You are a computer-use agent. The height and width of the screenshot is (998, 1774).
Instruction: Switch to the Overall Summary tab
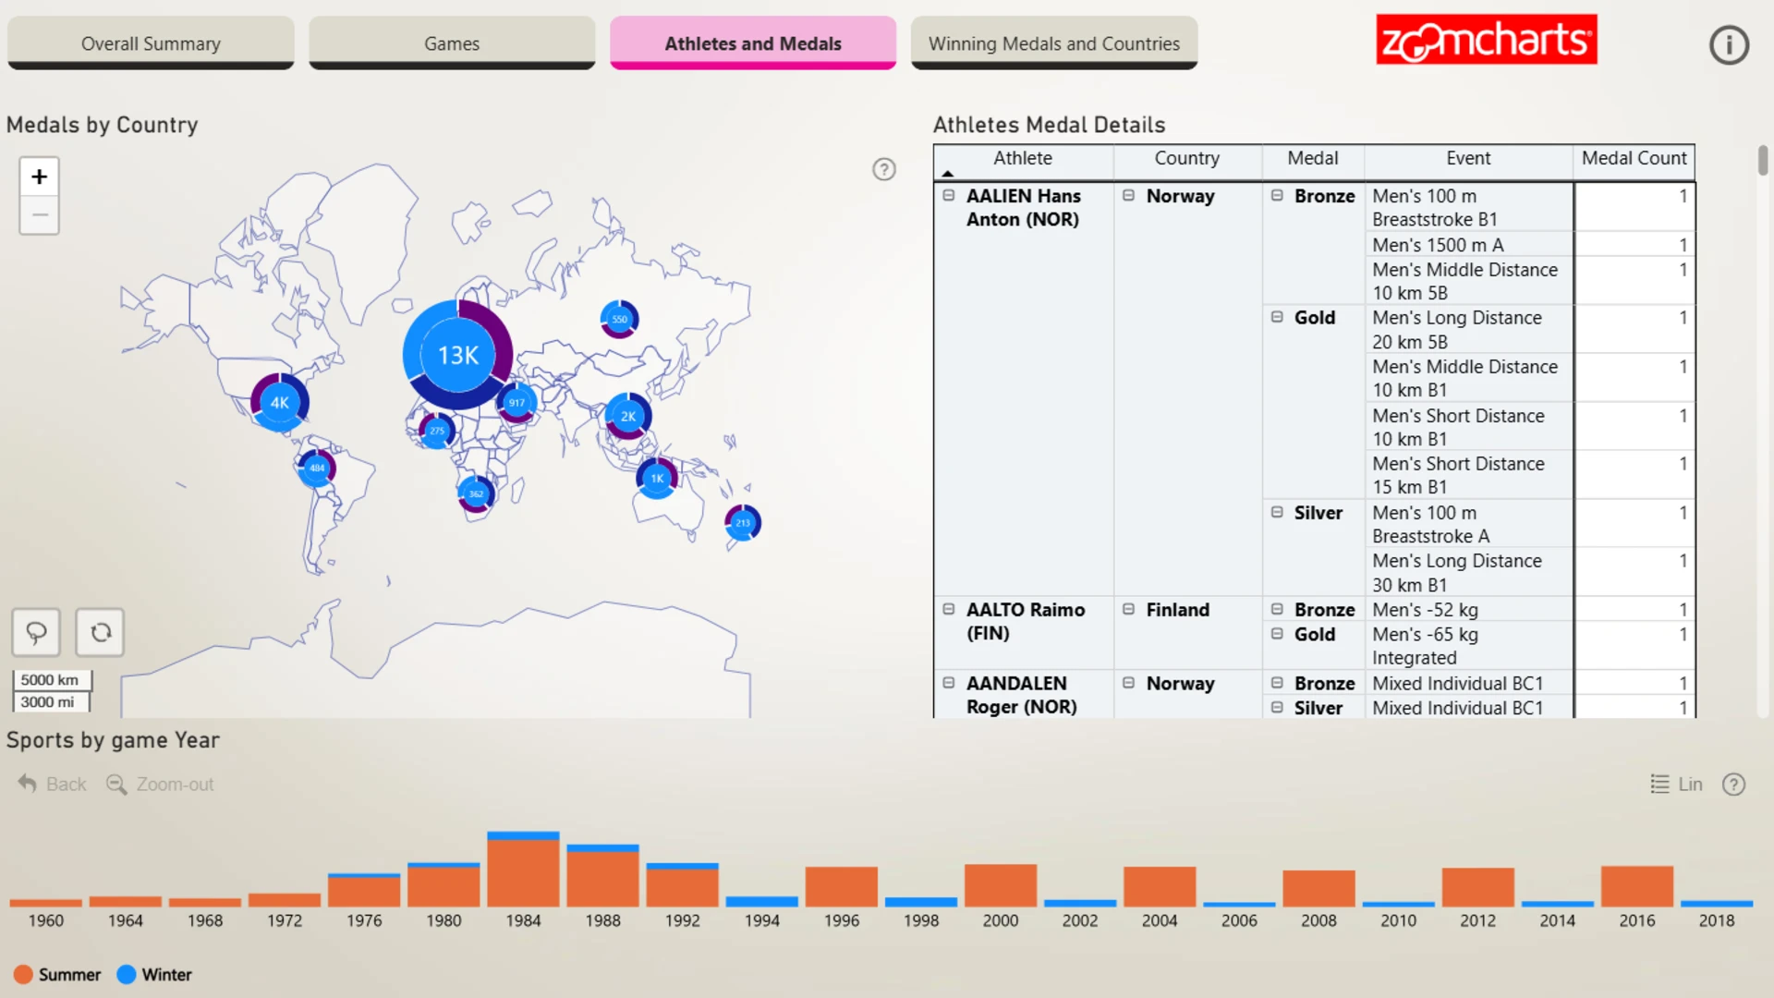[151, 43]
